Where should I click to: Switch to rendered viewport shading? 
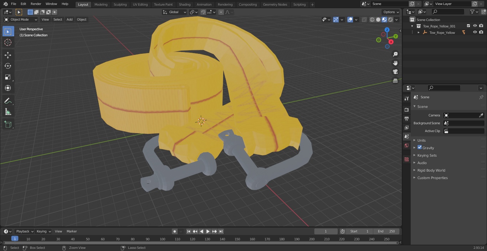coord(390,20)
